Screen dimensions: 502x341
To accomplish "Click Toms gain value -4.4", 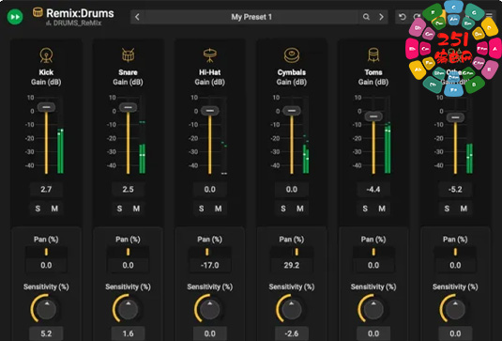I will click(373, 190).
